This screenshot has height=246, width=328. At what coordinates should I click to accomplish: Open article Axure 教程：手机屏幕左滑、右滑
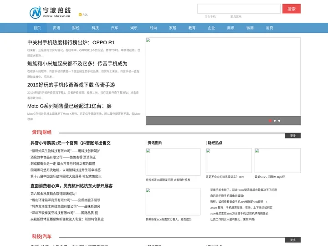pyautogui.click(x=241, y=208)
